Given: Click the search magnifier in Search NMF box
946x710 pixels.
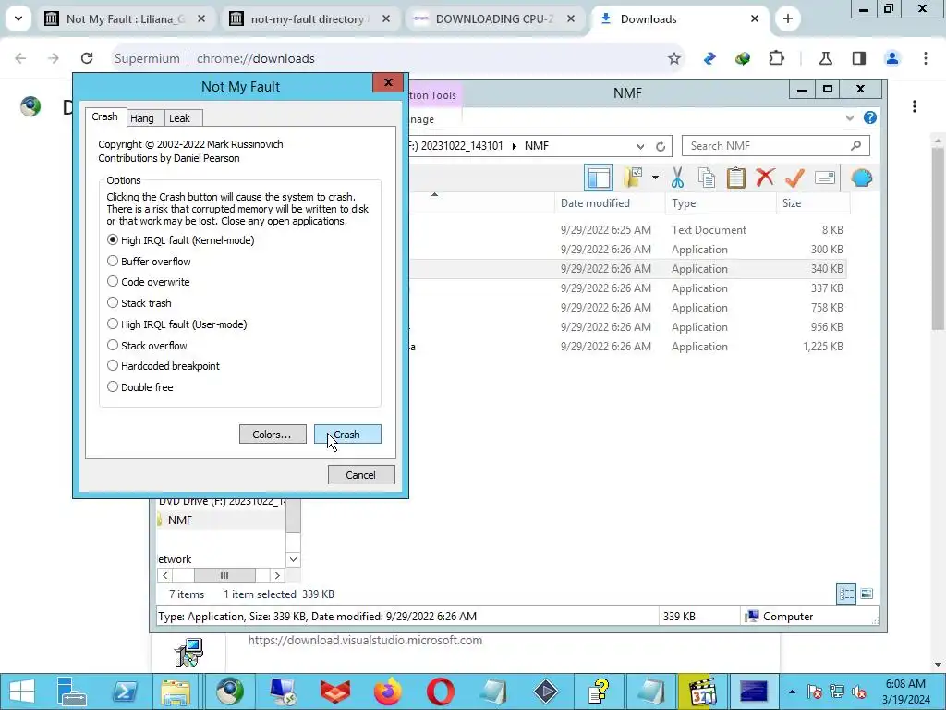Looking at the screenshot, I should (855, 145).
